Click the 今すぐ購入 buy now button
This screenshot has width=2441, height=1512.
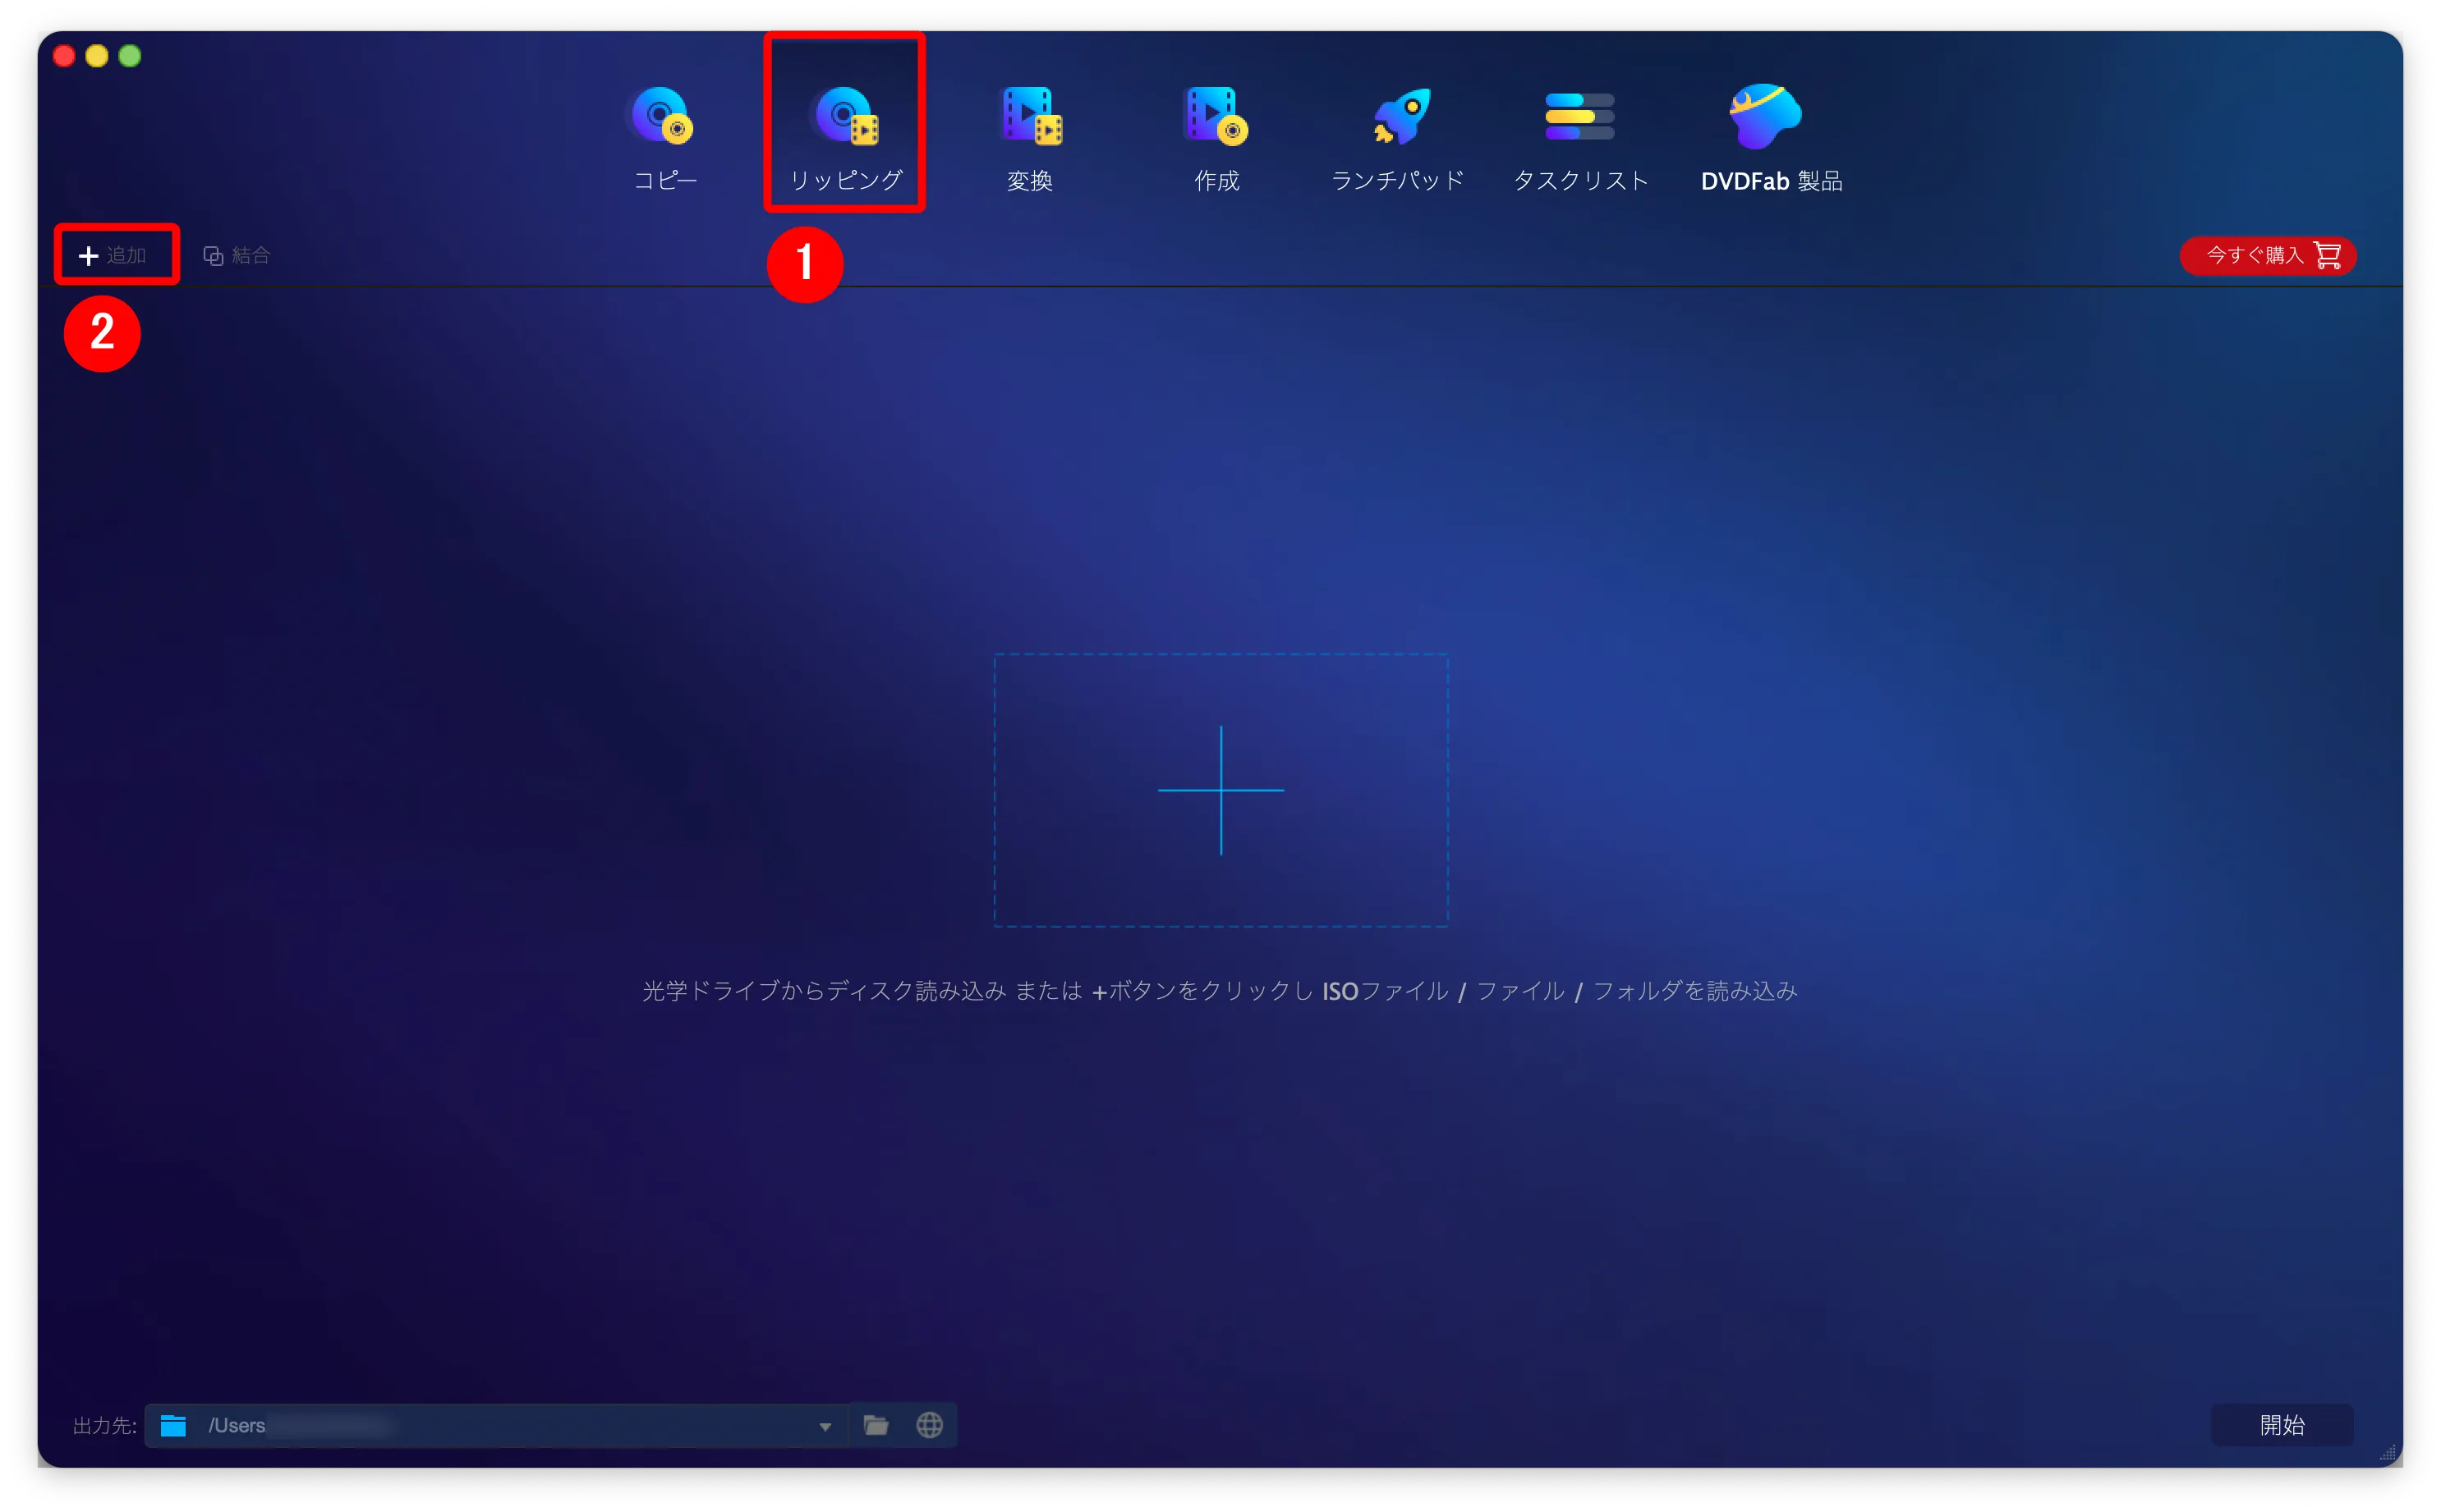pyautogui.click(x=2267, y=256)
